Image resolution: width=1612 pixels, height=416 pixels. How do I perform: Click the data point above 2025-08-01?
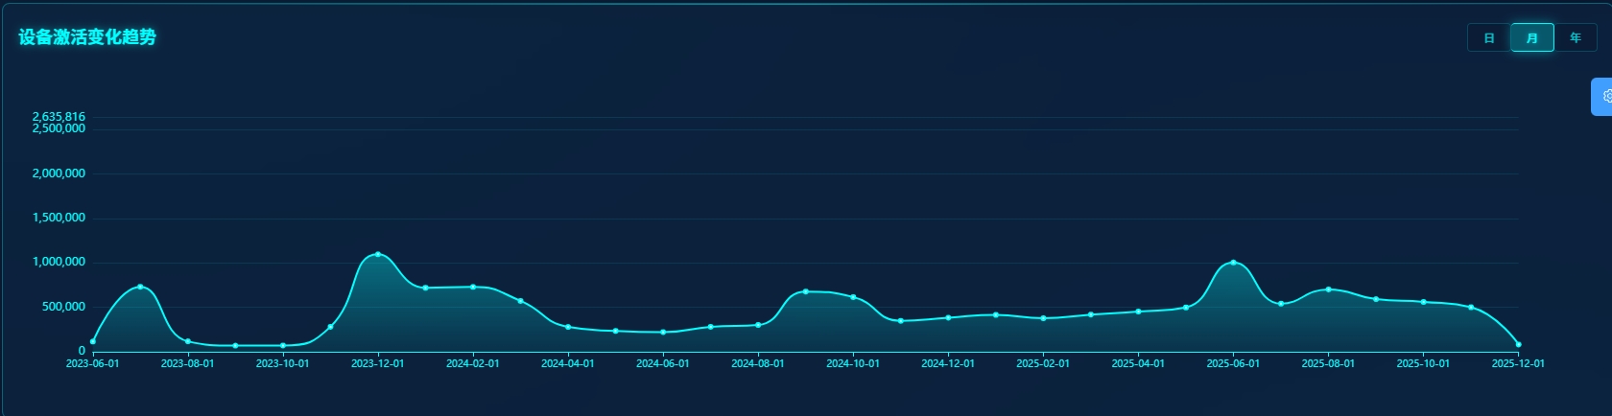point(1328,289)
